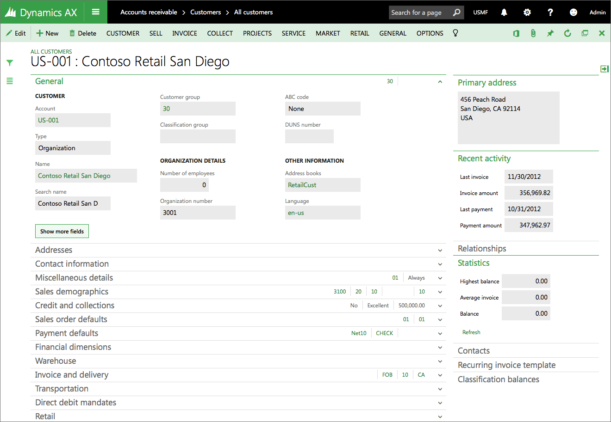Open the RETAIL action tab
Image resolution: width=611 pixels, height=422 pixels.
(x=360, y=33)
